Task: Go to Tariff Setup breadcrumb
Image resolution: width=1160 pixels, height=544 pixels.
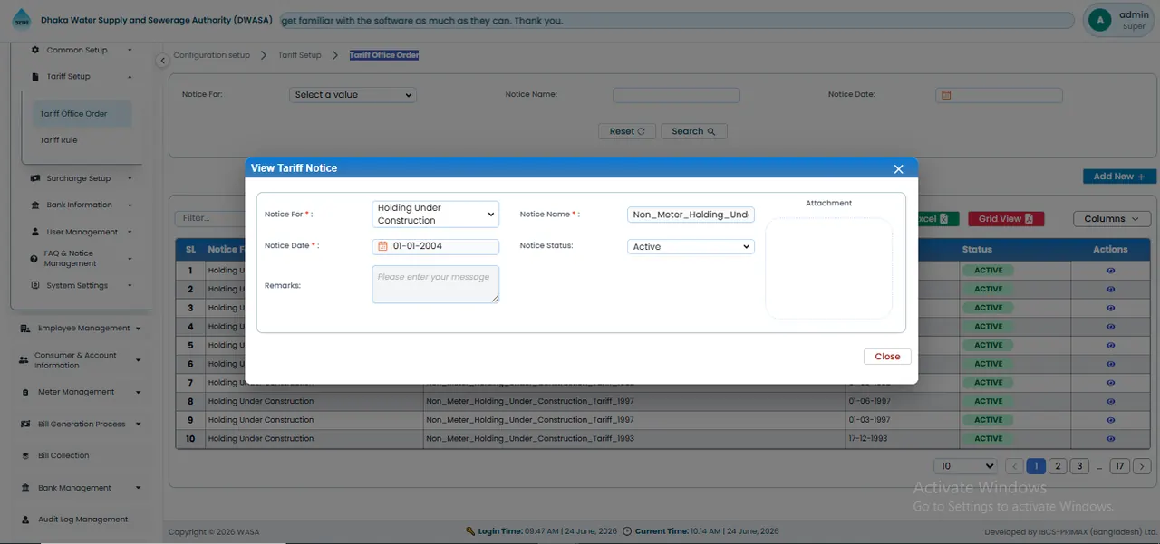Action: pos(300,55)
